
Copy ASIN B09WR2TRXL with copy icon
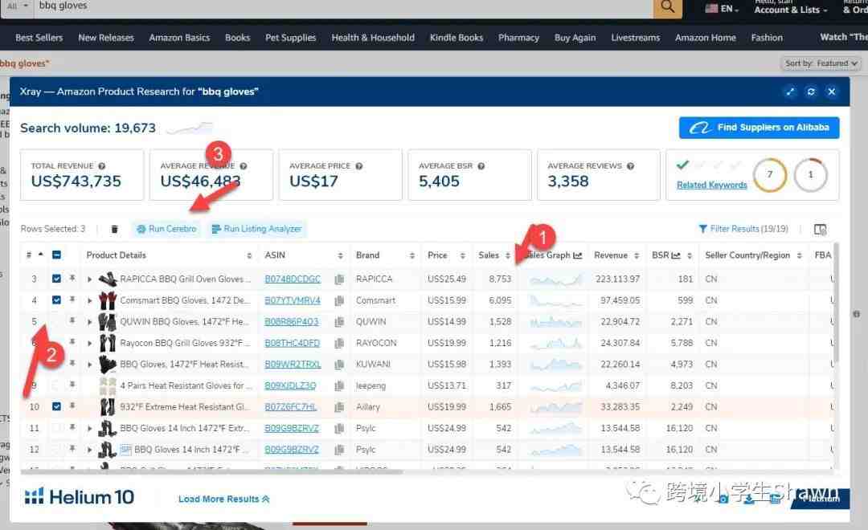(x=339, y=365)
